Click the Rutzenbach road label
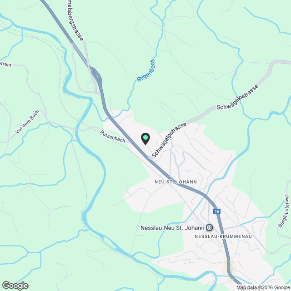The image size is (291, 291). point(113,136)
